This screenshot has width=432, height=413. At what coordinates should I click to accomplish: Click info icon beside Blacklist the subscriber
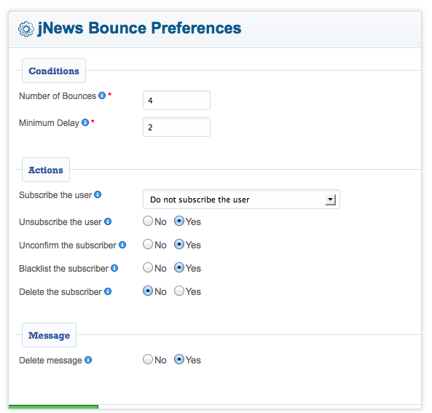[x=114, y=268]
